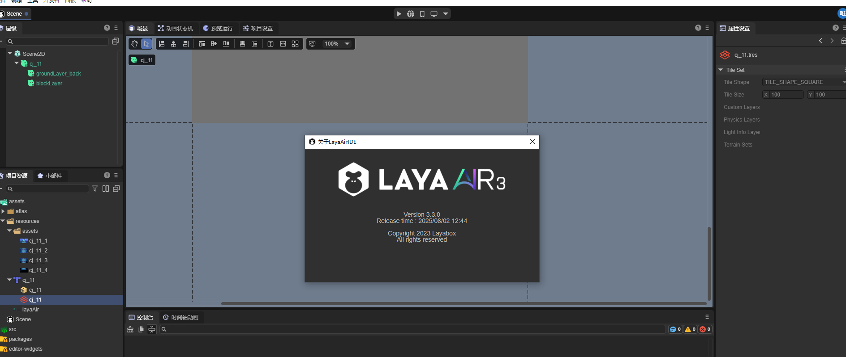846x357 pixels.
Task: Toggle two-column asset view icon
Action: coord(106,189)
